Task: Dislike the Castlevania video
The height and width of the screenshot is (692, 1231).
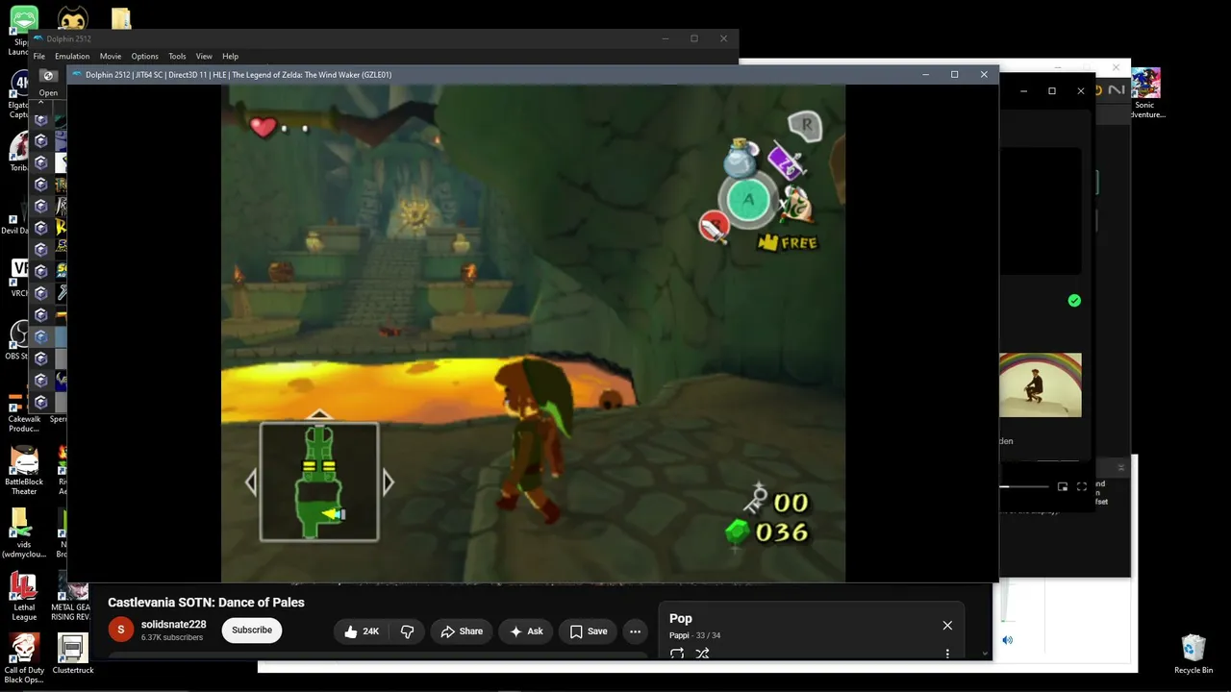Action: (x=407, y=631)
